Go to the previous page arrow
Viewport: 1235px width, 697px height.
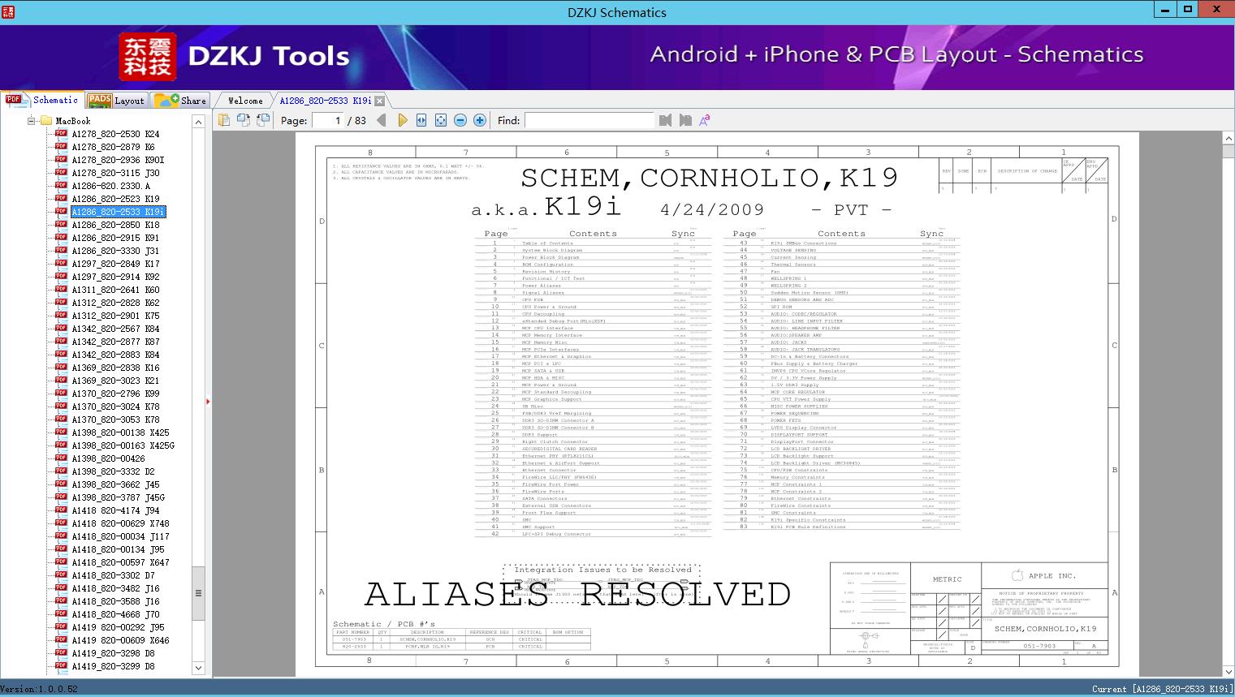(x=382, y=120)
